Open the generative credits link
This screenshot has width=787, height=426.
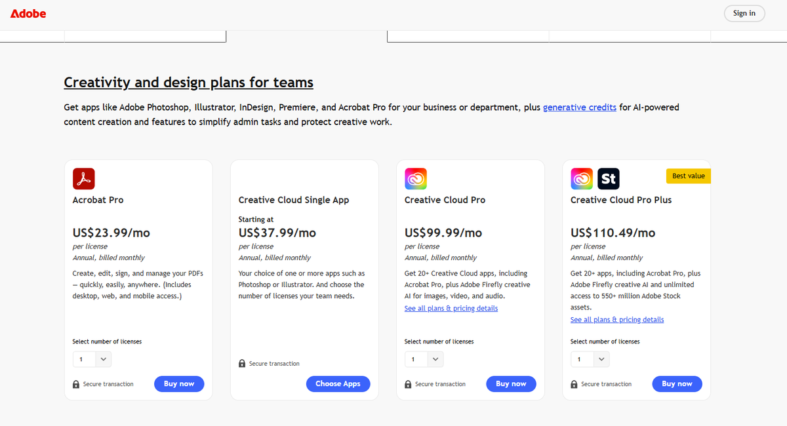[x=580, y=107]
